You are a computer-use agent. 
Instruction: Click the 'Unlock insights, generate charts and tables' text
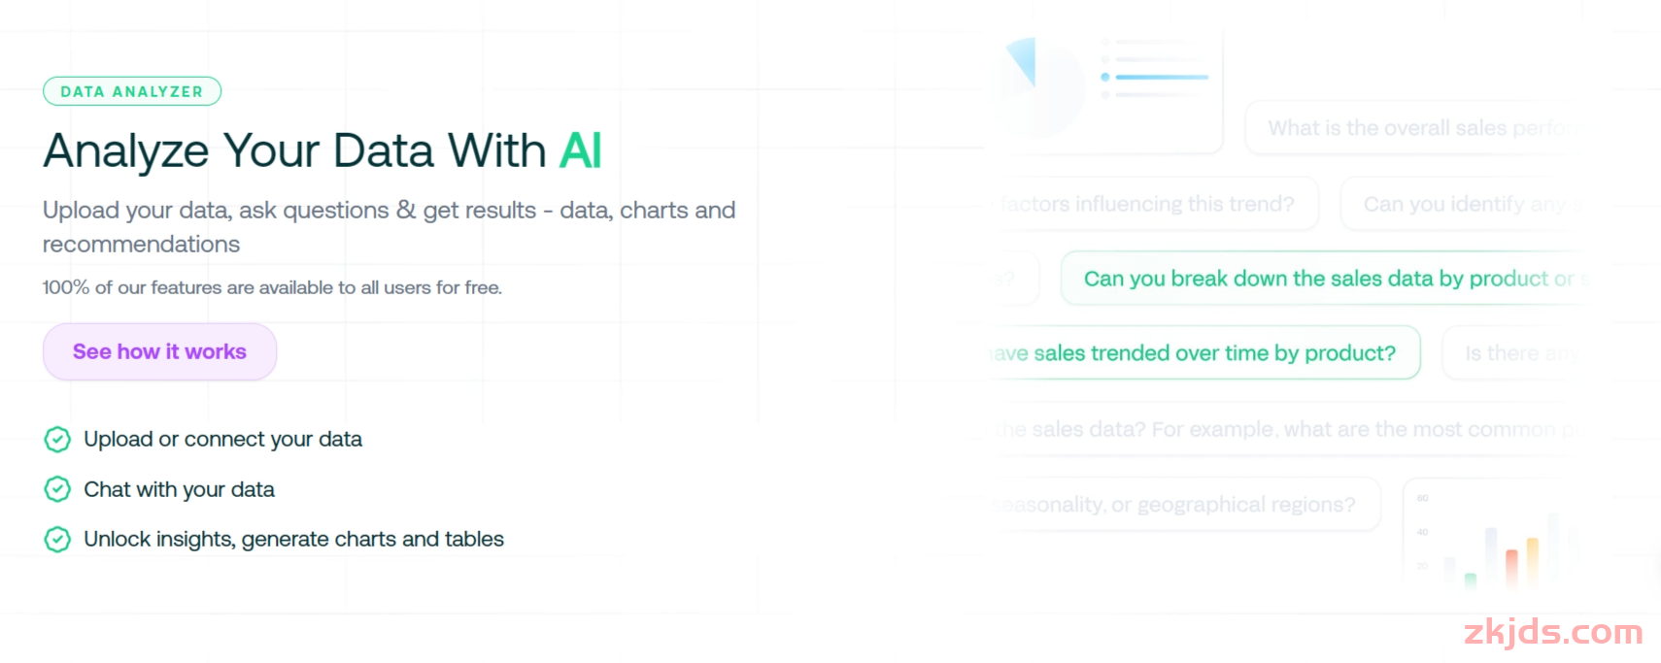[293, 539]
